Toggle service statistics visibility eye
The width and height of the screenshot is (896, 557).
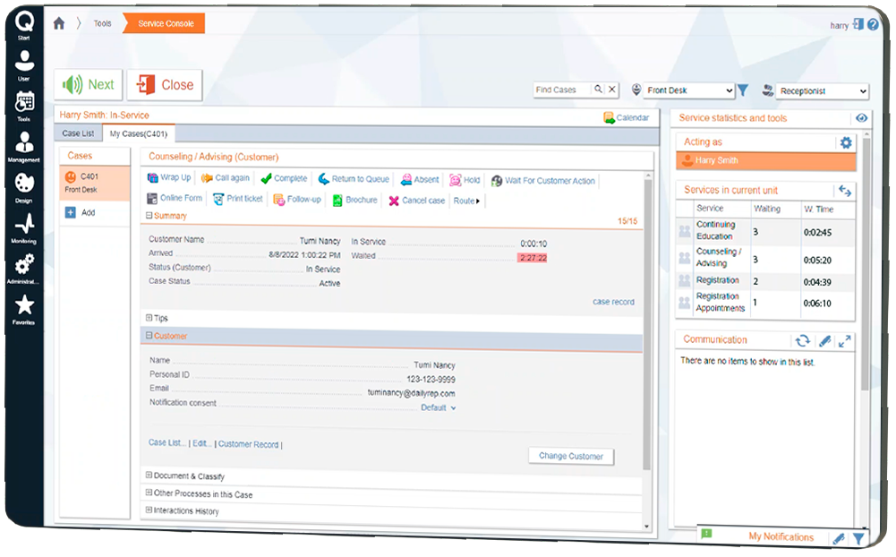861,118
